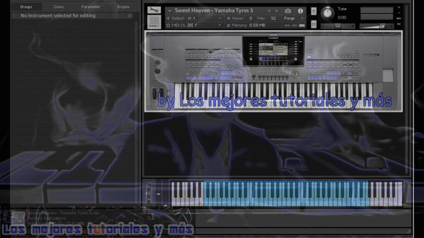Open instrument edit mode with wrench icon

tap(154, 11)
